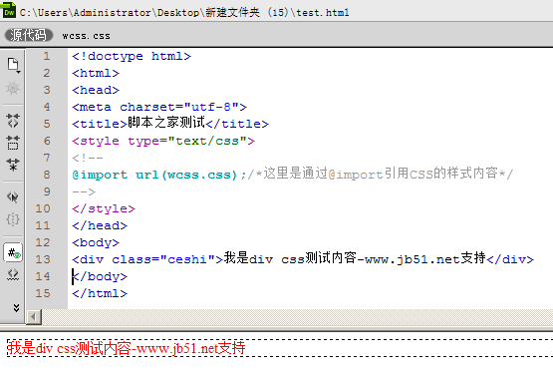The image size is (553, 372).
Task: Click the balance braces icon
Action: click(13, 219)
